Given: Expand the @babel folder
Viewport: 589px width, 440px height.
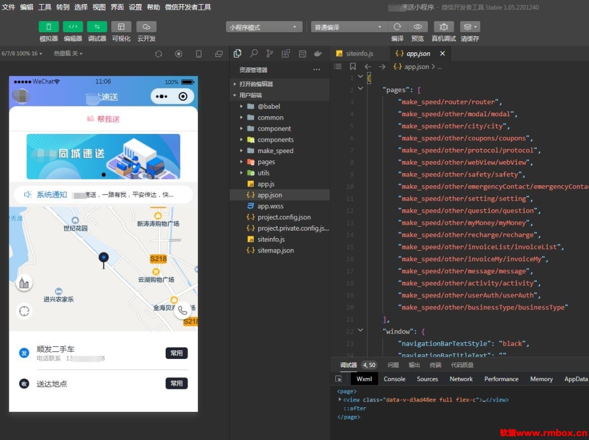Looking at the screenshot, I should click(280, 106).
